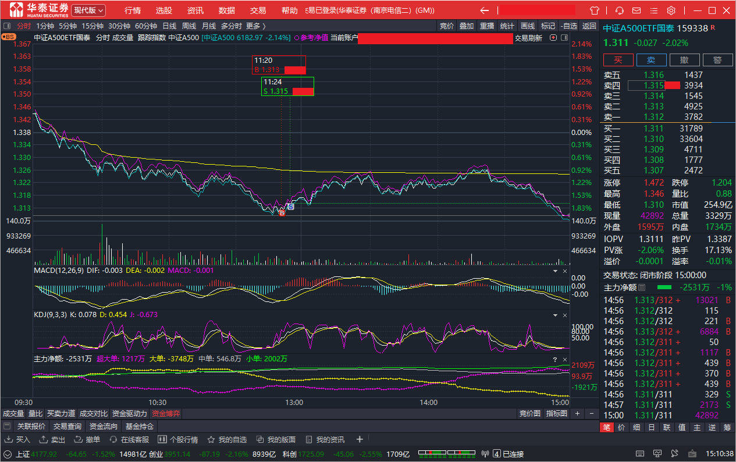Screen dimensions: 736x462
Task: Click the 画线 drawing button
Action: (528, 26)
